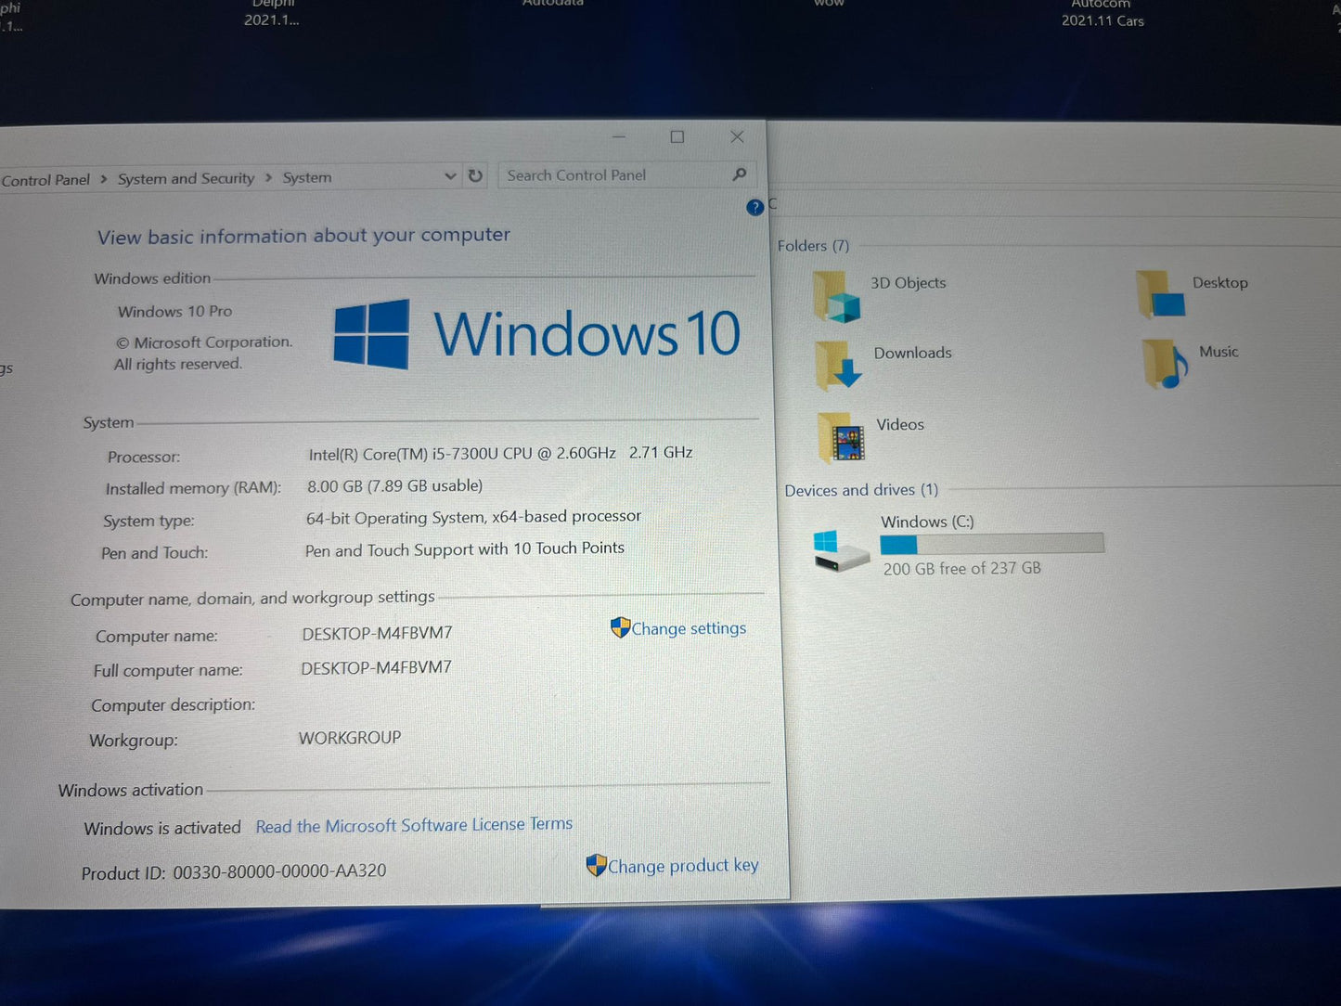Viewport: 1341px width, 1006px height.
Task: Select the Desktop folder icon
Action: 1159,295
